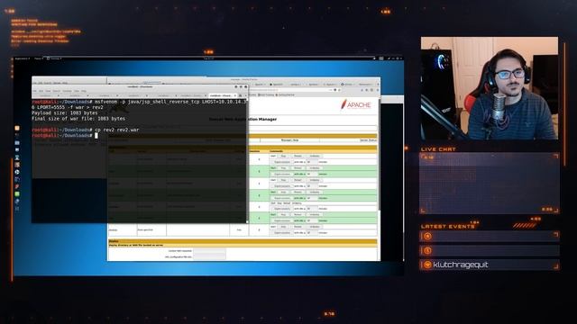Open the File menu of the terminal window
577x324 pixels.
pyautogui.click(x=35, y=91)
